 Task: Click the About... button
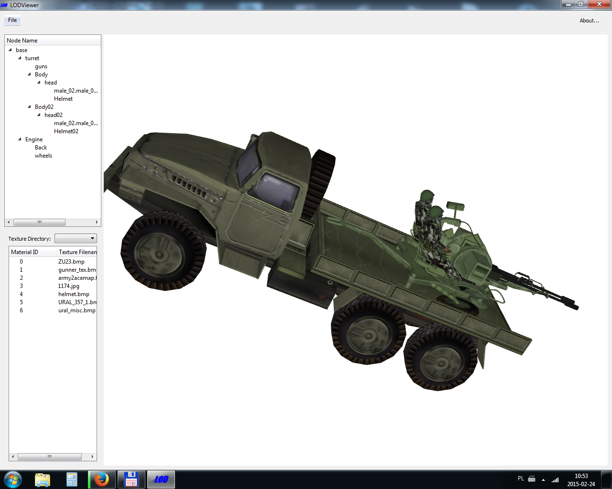589,21
